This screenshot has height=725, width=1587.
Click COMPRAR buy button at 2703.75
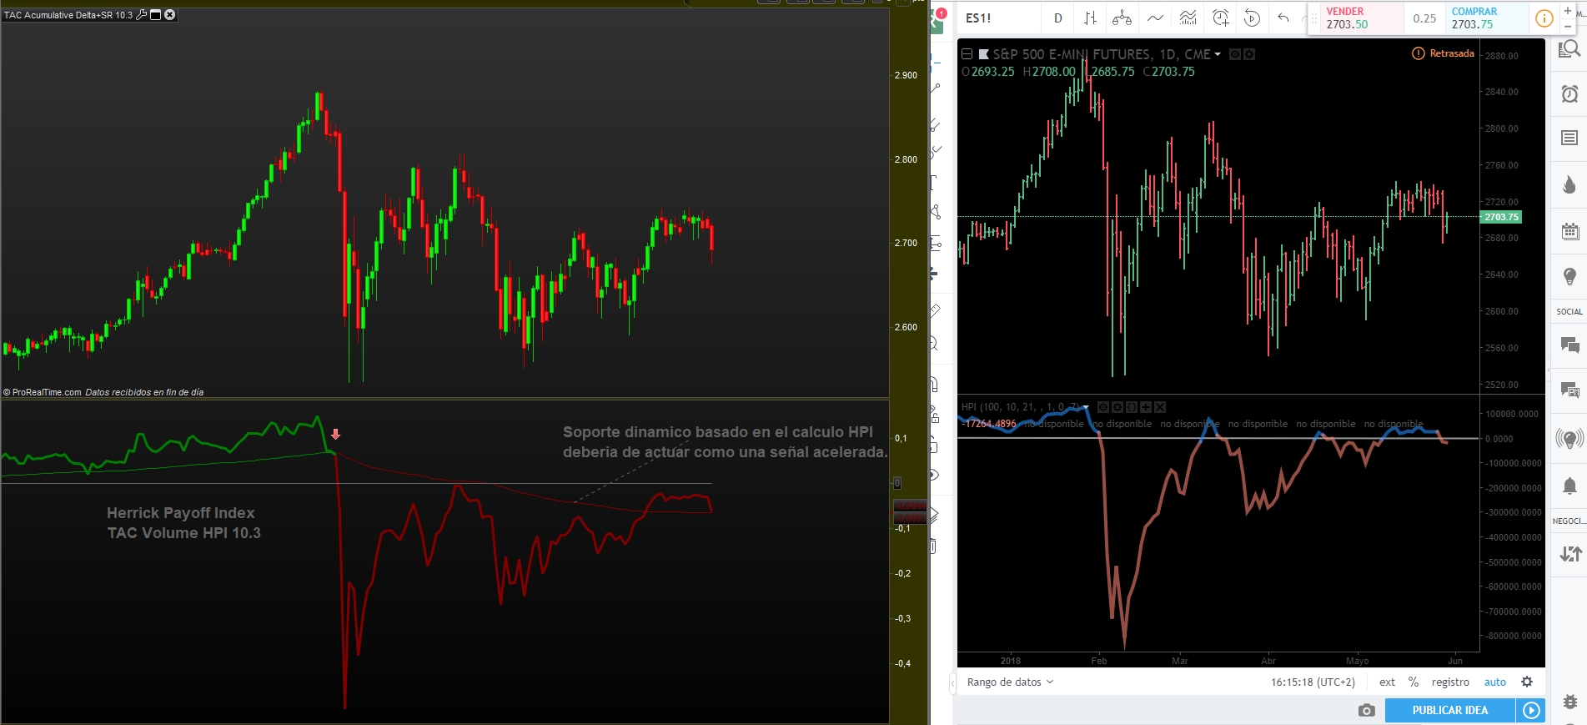coord(1487,18)
